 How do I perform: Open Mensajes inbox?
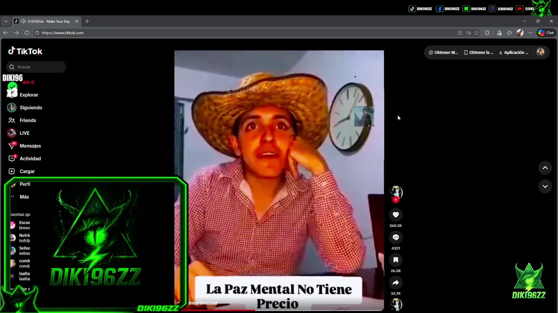(24, 146)
